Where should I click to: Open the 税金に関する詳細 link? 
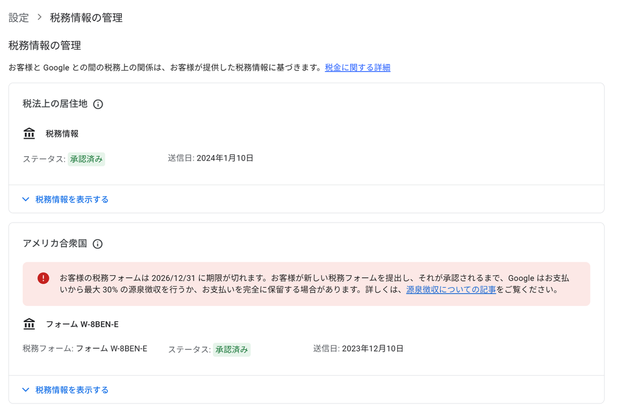[x=357, y=68]
